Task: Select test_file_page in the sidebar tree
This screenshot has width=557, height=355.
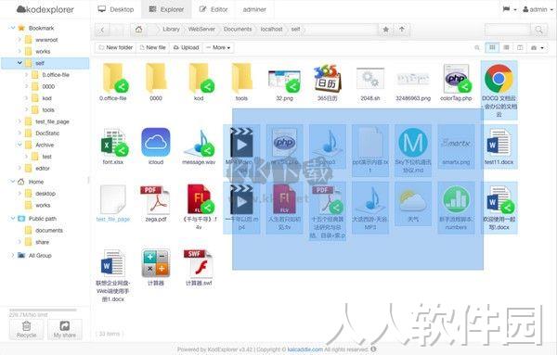Action: tap(52, 121)
